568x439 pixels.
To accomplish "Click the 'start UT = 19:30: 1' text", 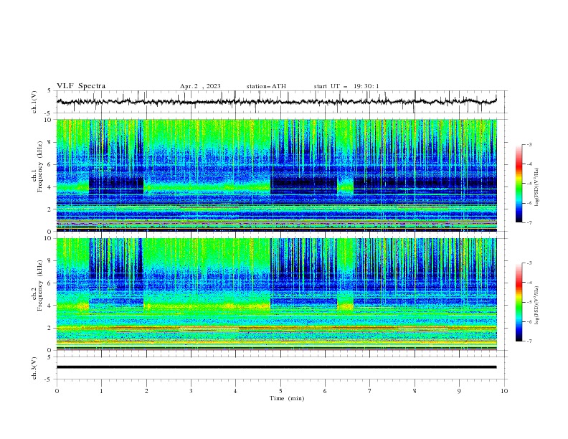I will tap(346, 86).
